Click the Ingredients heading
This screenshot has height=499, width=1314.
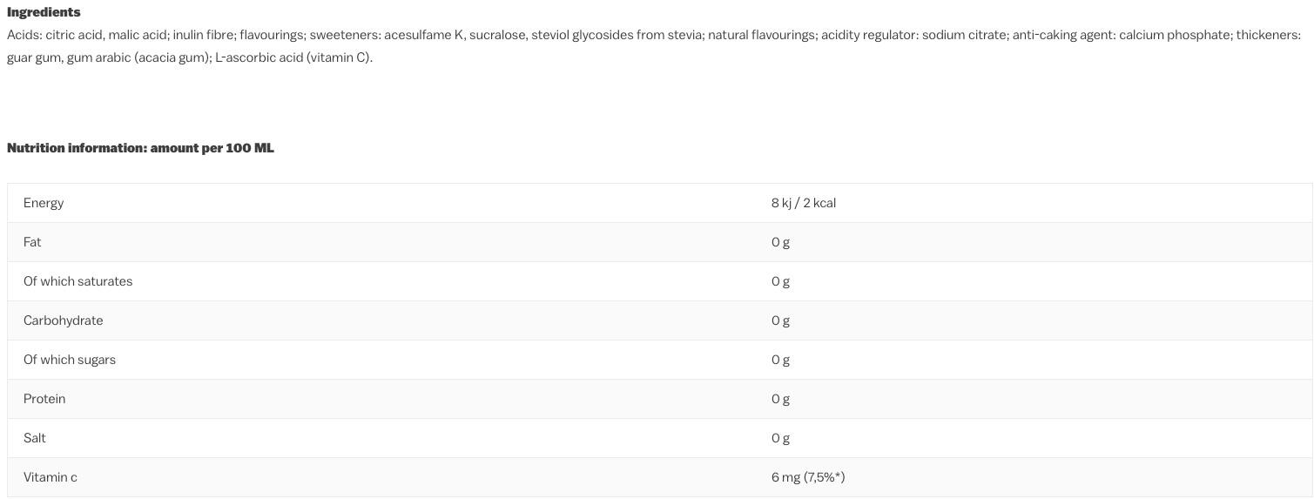tap(44, 12)
